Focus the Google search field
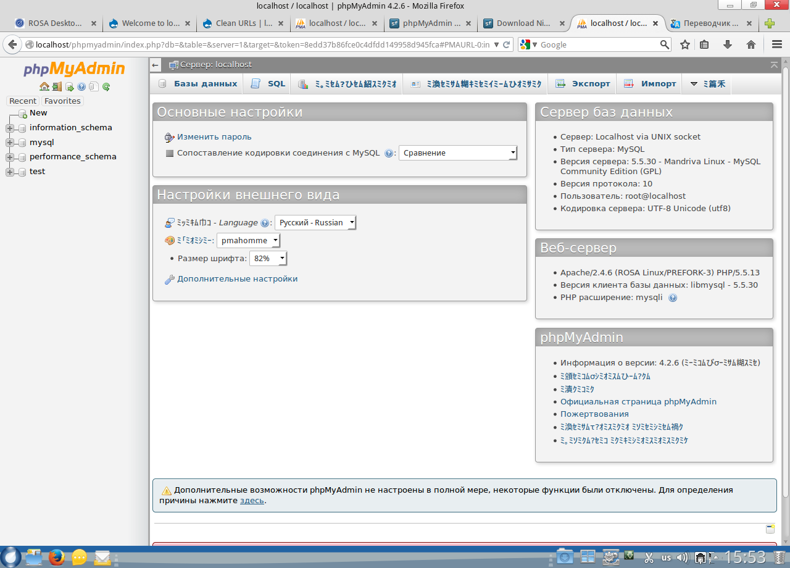The width and height of the screenshot is (790, 568). [x=599, y=44]
